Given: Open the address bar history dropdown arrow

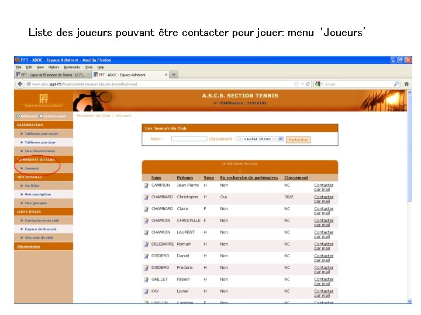Looking at the screenshot, I should click(x=303, y=84).
